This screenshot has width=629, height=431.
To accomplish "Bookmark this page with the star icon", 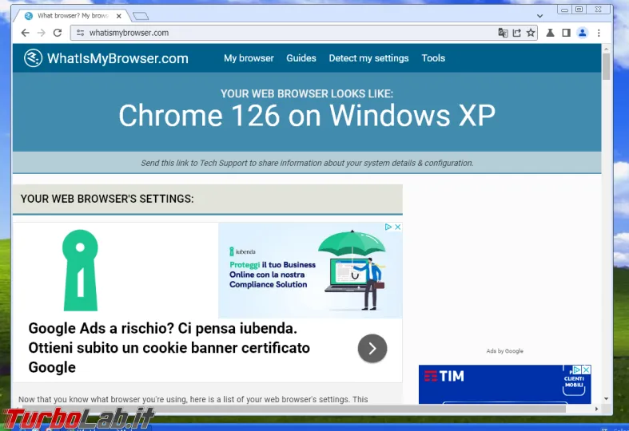I will (531, 33).
